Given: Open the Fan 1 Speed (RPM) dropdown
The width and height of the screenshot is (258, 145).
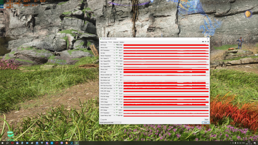Looking at the screenshot, I should pos(114,61).
